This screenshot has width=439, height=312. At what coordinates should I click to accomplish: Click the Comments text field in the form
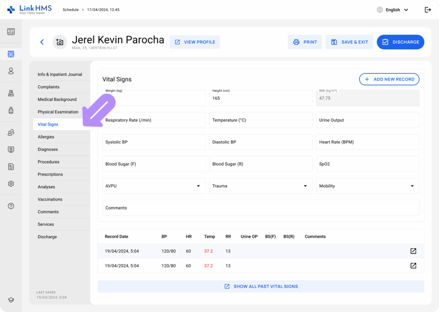[x=261, y=207]
